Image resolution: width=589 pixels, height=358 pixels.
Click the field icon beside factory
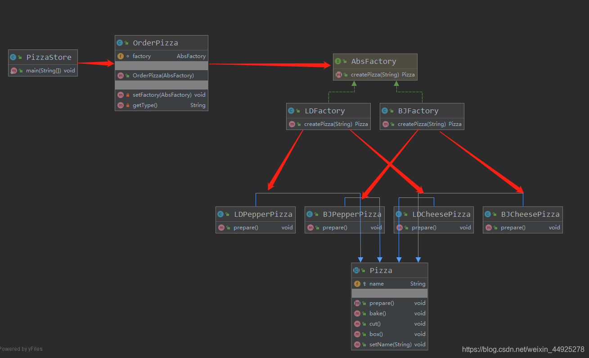click(121, 56)
